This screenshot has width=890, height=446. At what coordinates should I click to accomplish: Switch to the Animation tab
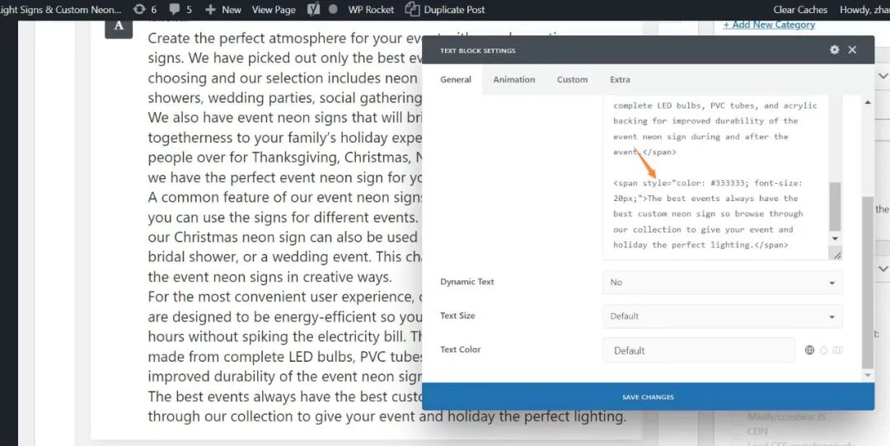coord(514,80)
